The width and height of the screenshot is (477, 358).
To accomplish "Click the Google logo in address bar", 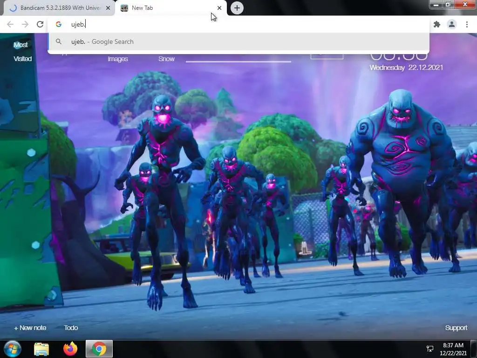I will [59, 24].
